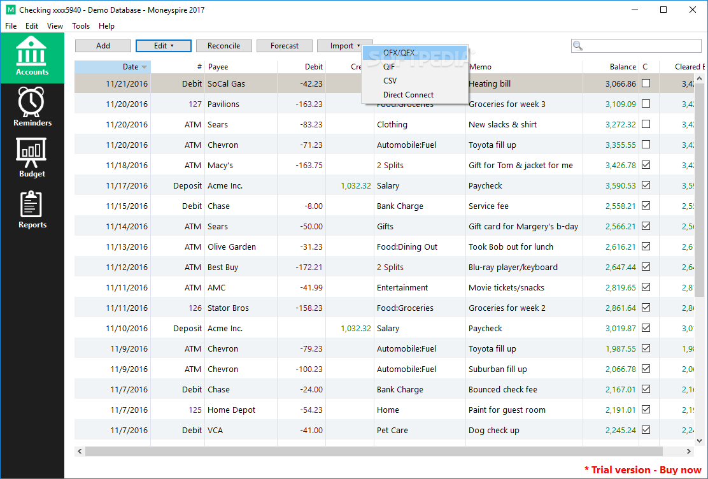Open the Budget section
708x479 pixels.
[32, 158]
